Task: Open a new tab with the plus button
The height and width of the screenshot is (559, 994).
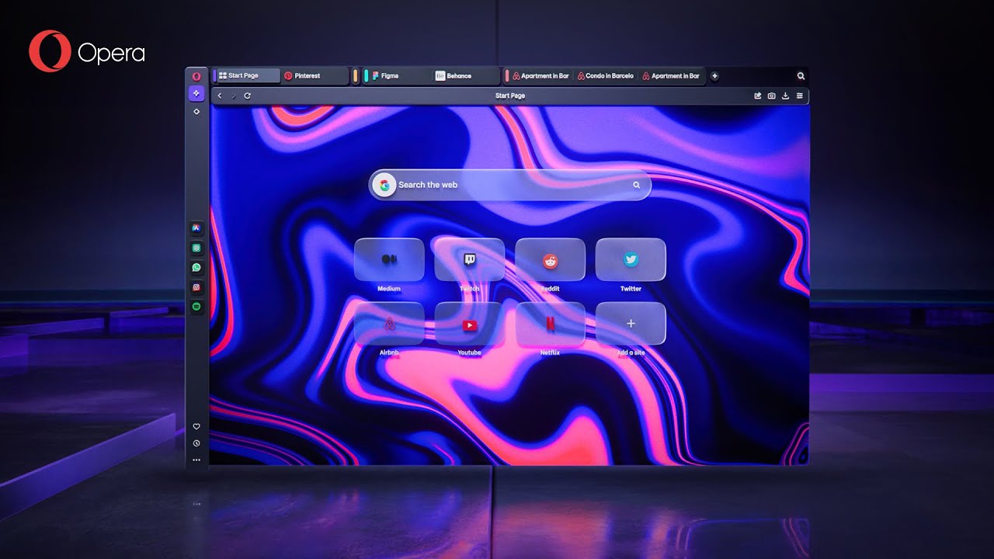Action: 714,76
